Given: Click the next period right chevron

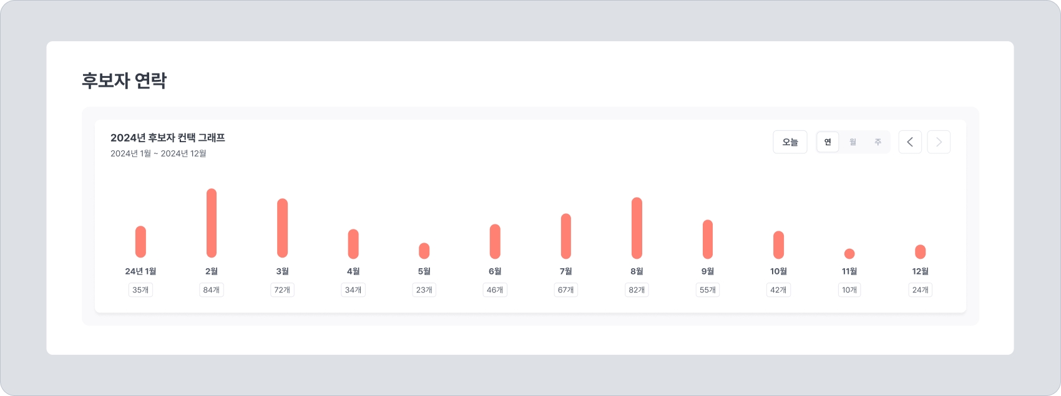Looking at the screenshot, I should point(939,142).
